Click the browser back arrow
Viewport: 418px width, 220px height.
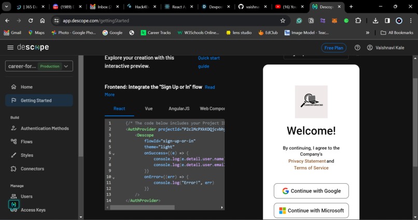point(7,21)
